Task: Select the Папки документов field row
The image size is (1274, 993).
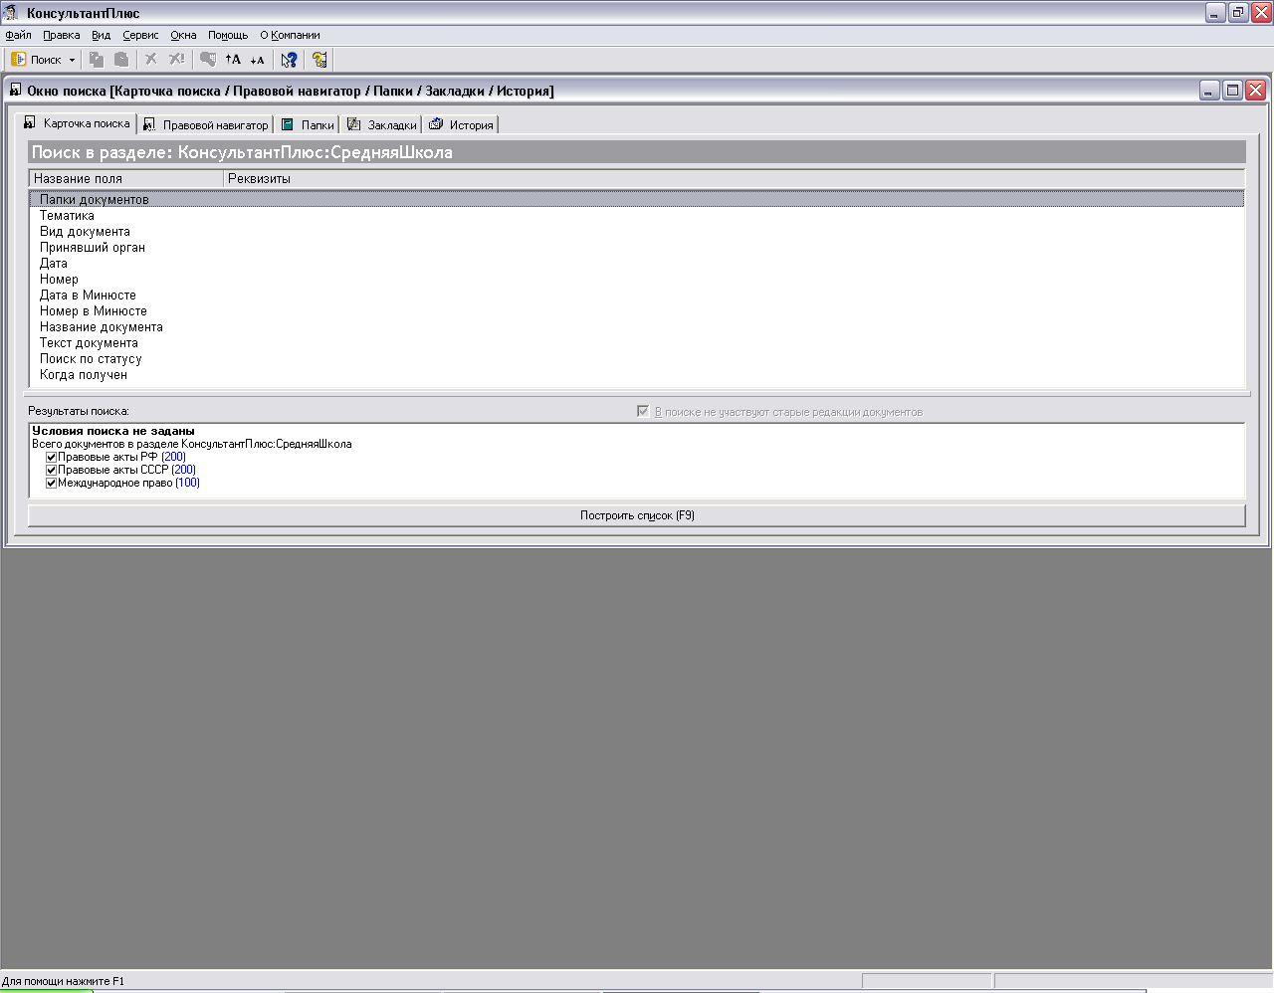Action: 637,199
